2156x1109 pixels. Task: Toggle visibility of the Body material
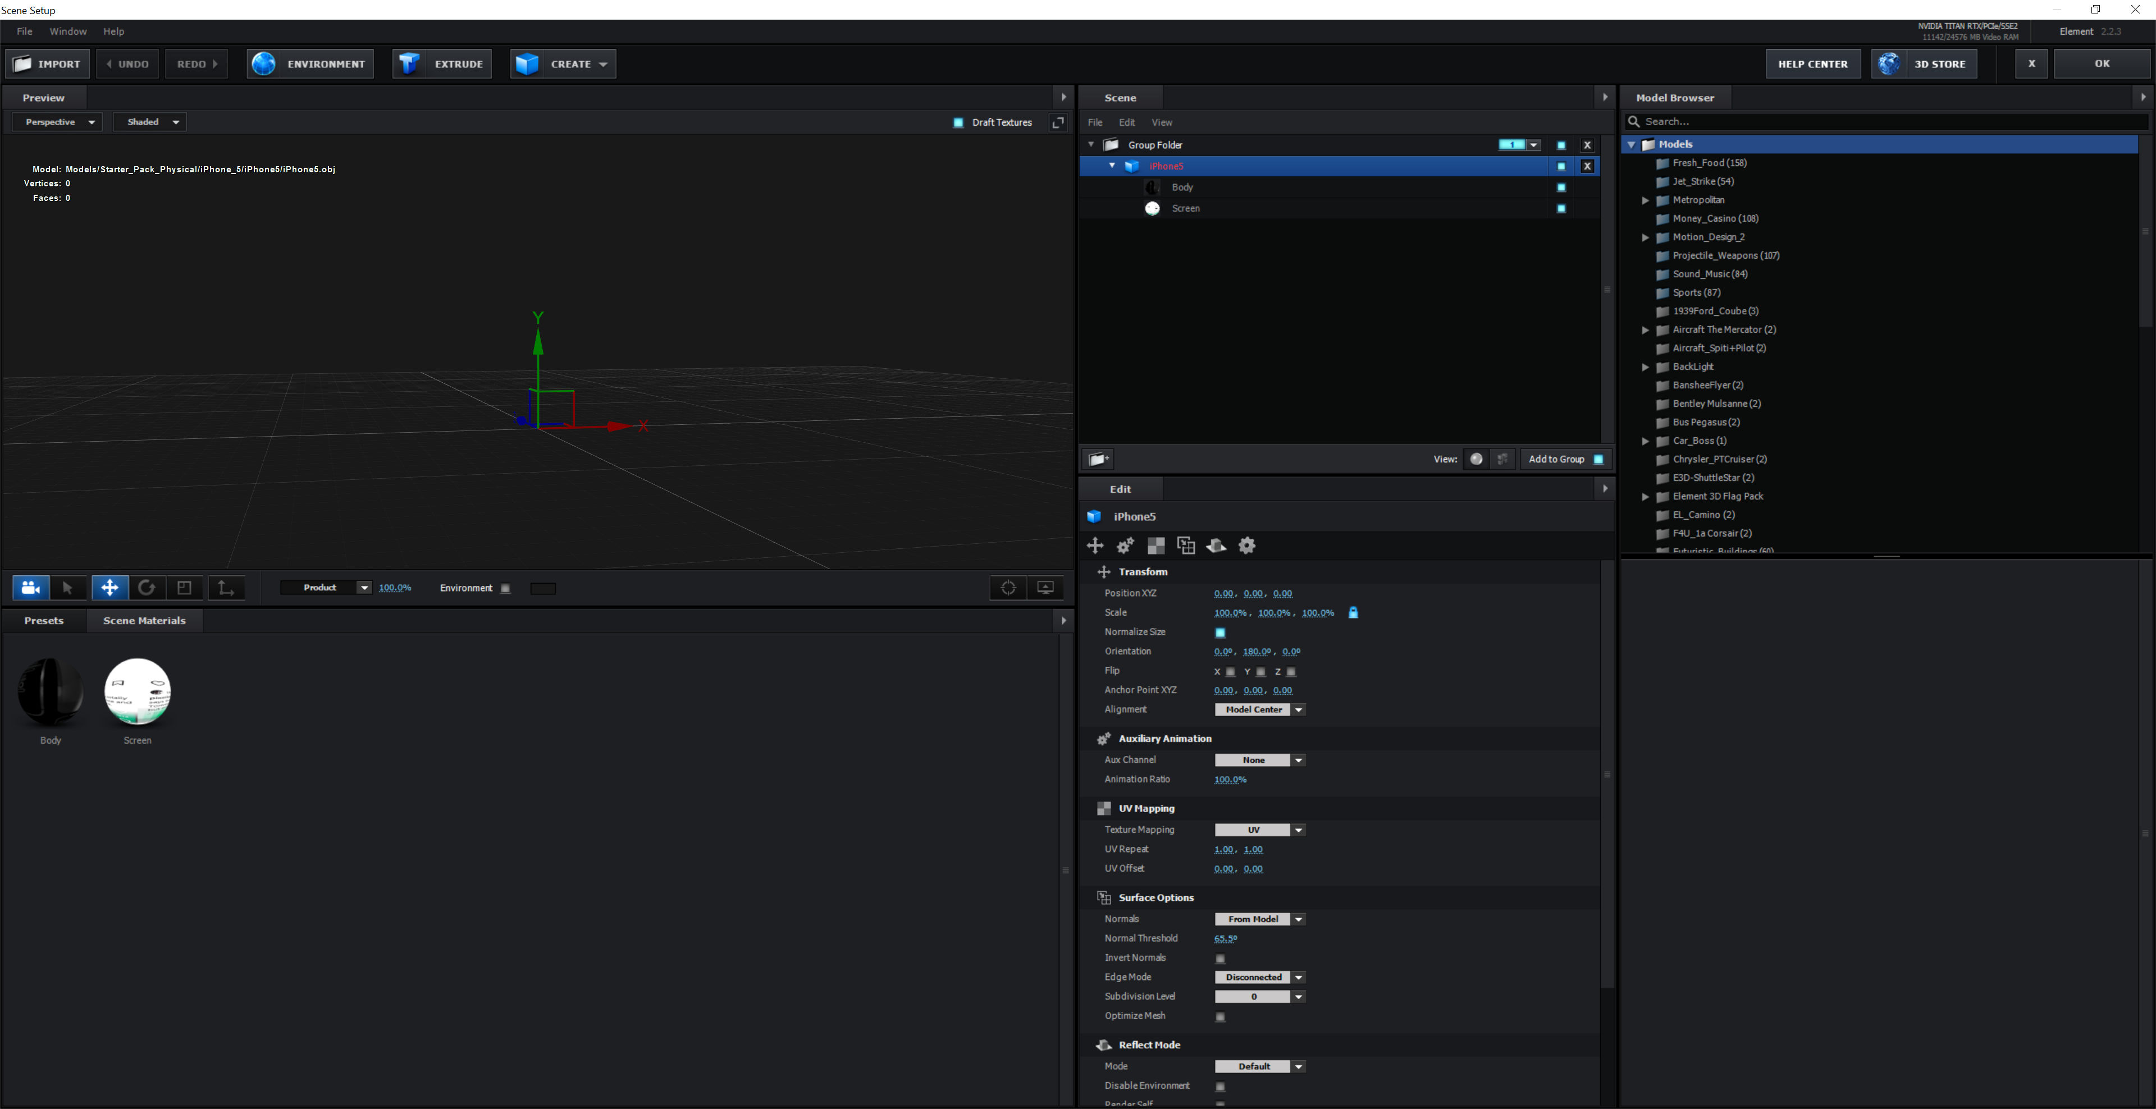point(1561,187)
